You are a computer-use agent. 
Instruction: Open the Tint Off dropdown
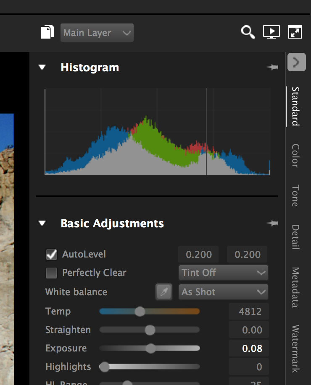click(x=223, y=273)
